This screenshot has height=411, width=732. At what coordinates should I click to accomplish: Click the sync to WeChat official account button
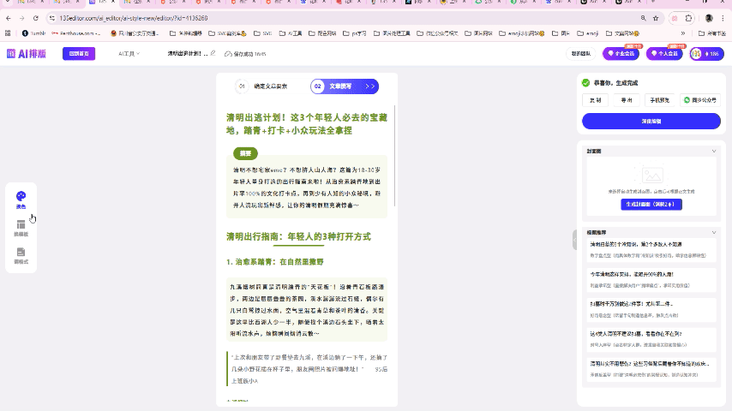[700, 100]
